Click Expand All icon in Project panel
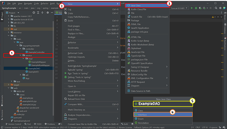 [38, 13]
